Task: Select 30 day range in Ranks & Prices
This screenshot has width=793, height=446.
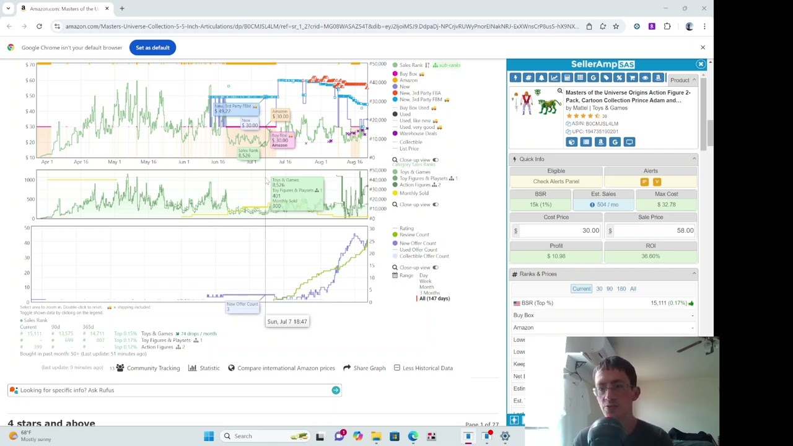Action: tap(599, 289)
